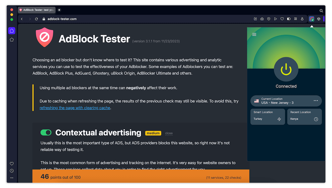The width and height of the screenshot is (332, 188).
Task: Open the search tabs magnifier icon
Action: (321, 11)
